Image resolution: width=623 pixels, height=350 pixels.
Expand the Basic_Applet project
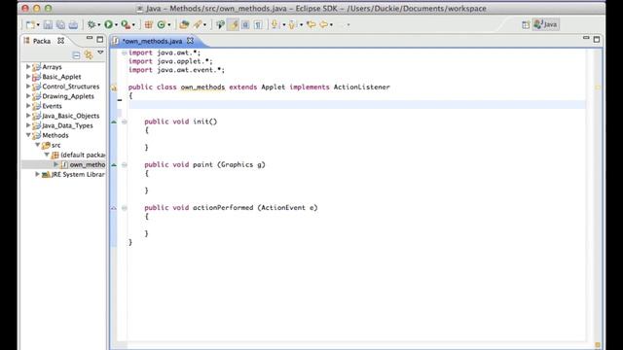(x=28, y=76)
